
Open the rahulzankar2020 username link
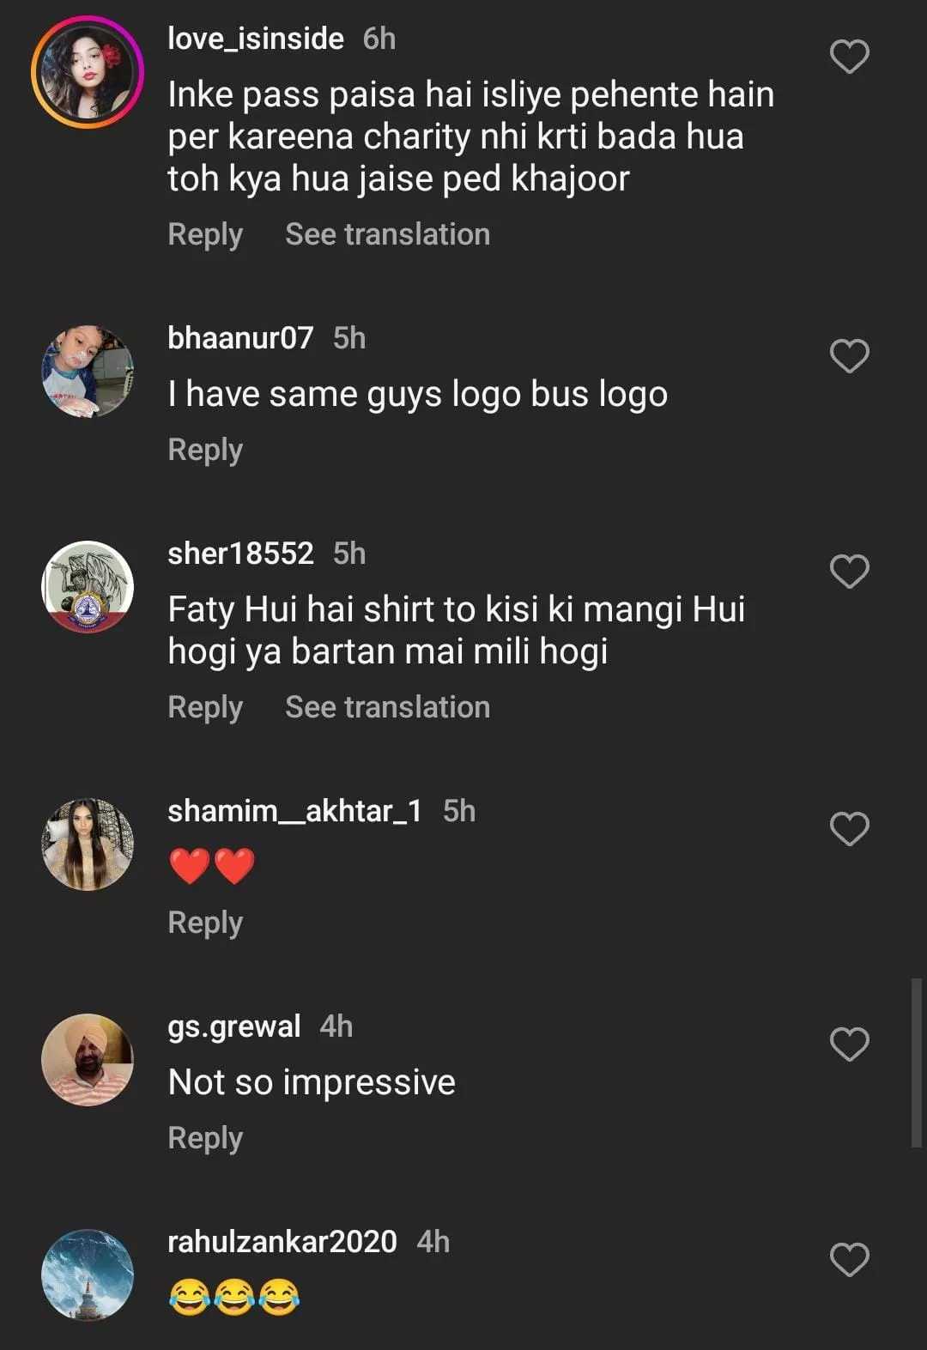click(282, 1242)
